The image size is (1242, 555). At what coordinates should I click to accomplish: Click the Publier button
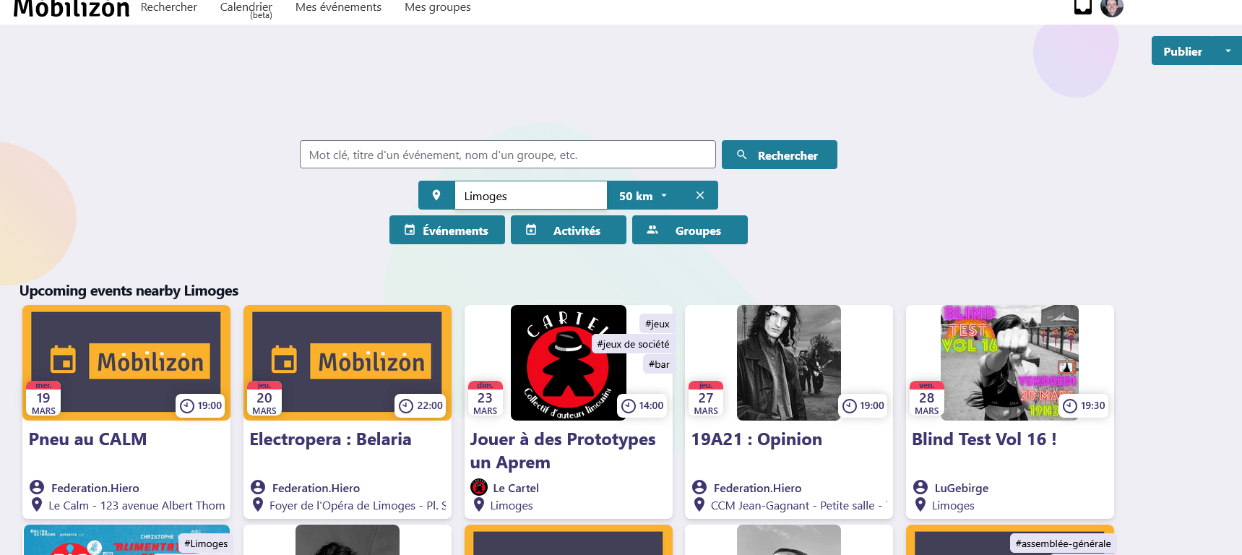pos(1183,51)
